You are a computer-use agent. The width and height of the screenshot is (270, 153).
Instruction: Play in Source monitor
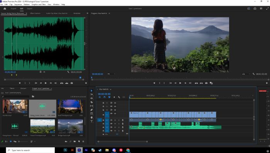[46, 83]
